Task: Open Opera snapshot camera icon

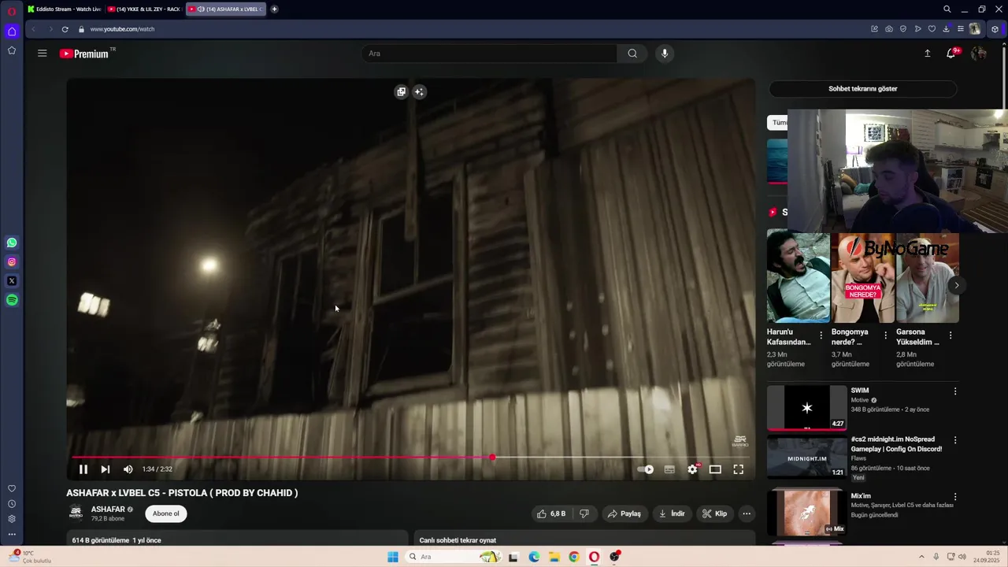Action: [889, 29]
